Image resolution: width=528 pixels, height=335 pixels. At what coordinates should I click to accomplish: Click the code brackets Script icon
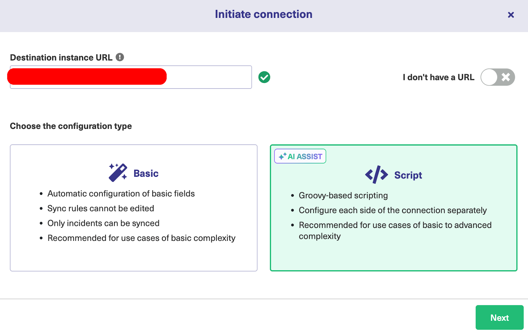(x=376, y=175)
